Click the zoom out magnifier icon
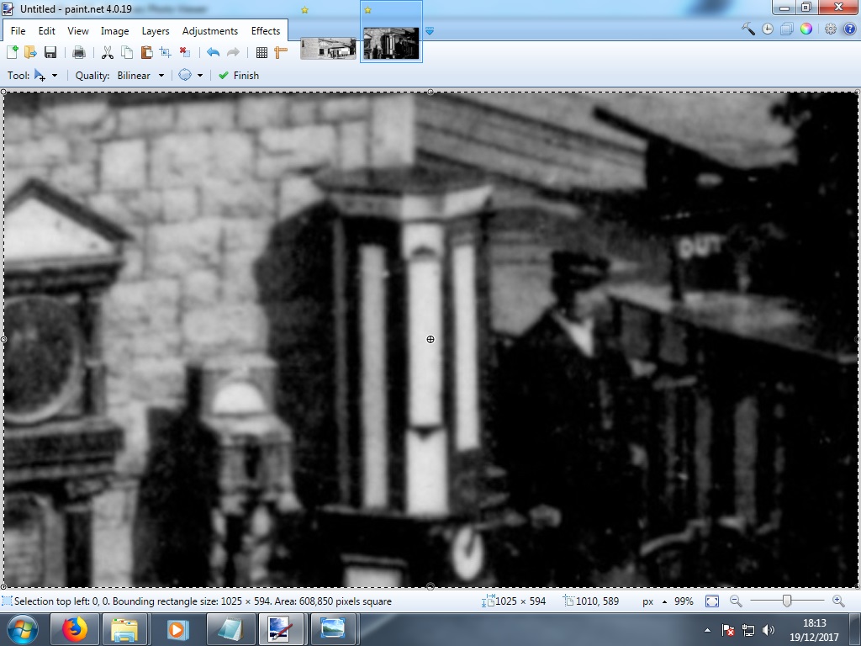Viewport: 861px width, 646px height. point(735,601)
